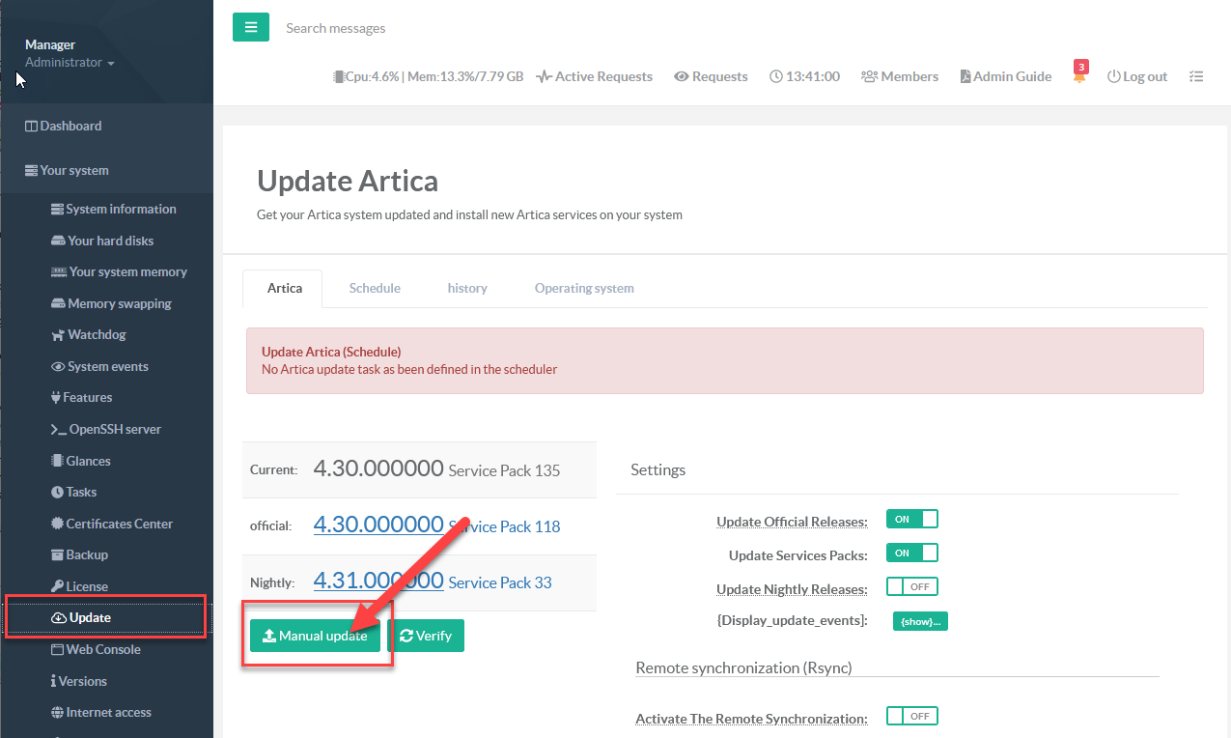Expand the Administrator dropdown
Viewport: 1231px width, 738px height.
(x=70, y=63)
